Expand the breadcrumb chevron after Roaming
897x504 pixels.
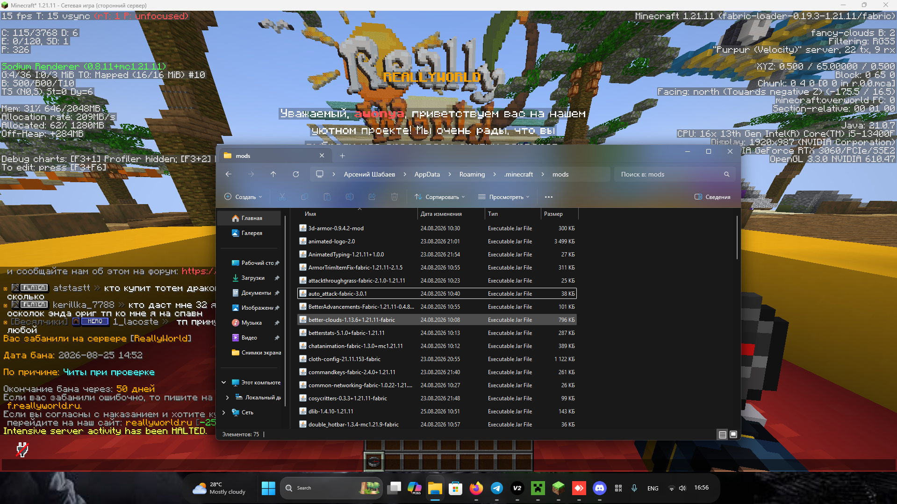coord(495,174)
